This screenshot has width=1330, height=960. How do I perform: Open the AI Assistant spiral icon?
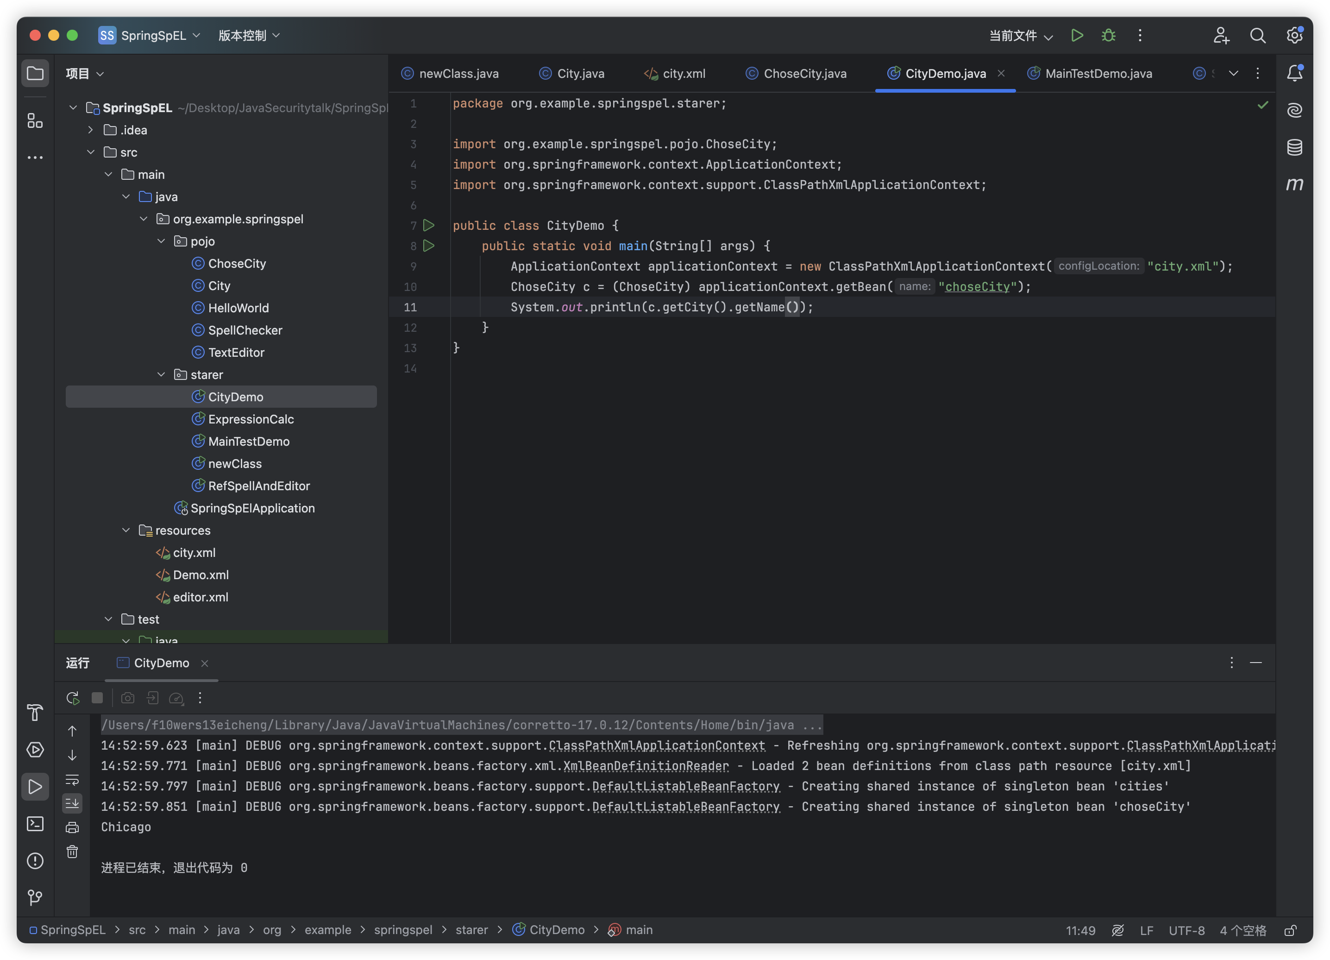point(1295,110)
